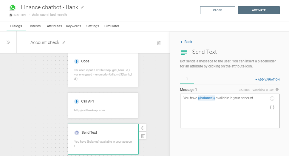
Task: Click the WhatsApp channel icon
Action: pyautogui.click(x=13, y=7)
